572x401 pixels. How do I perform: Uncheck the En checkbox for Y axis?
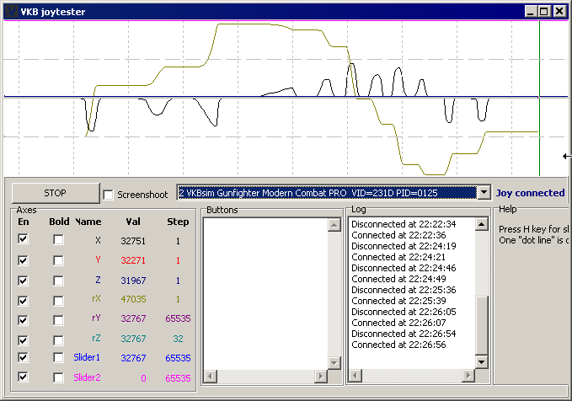click(x=23, y=260)
